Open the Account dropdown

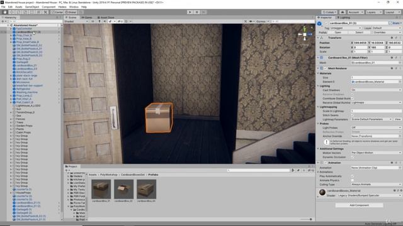[x=356, y=12]
